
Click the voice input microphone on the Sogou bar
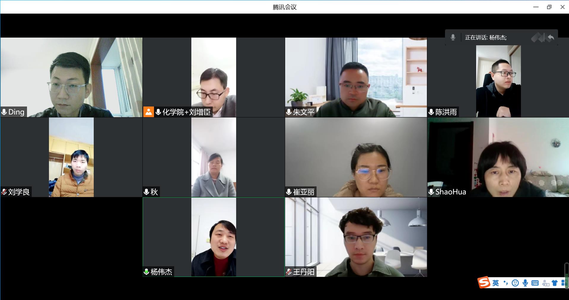click(525, 283)
